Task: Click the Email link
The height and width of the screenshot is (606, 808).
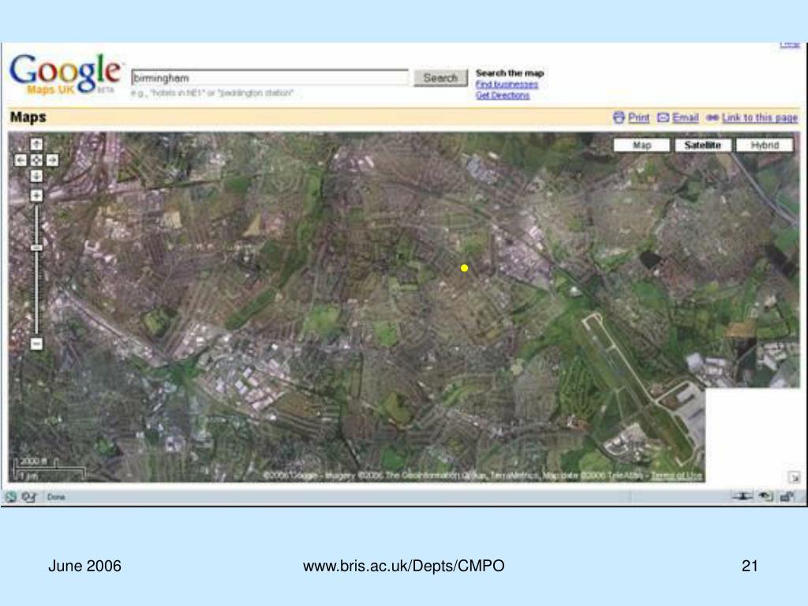Action: point(686,118)
